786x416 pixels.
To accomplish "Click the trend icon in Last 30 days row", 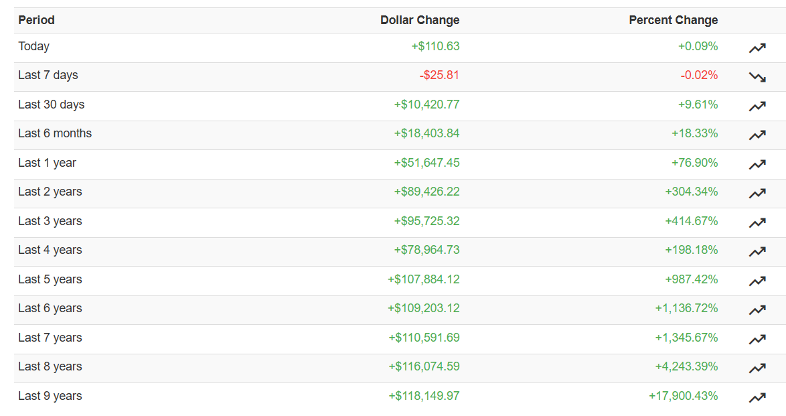I will [x=757, y=106].
